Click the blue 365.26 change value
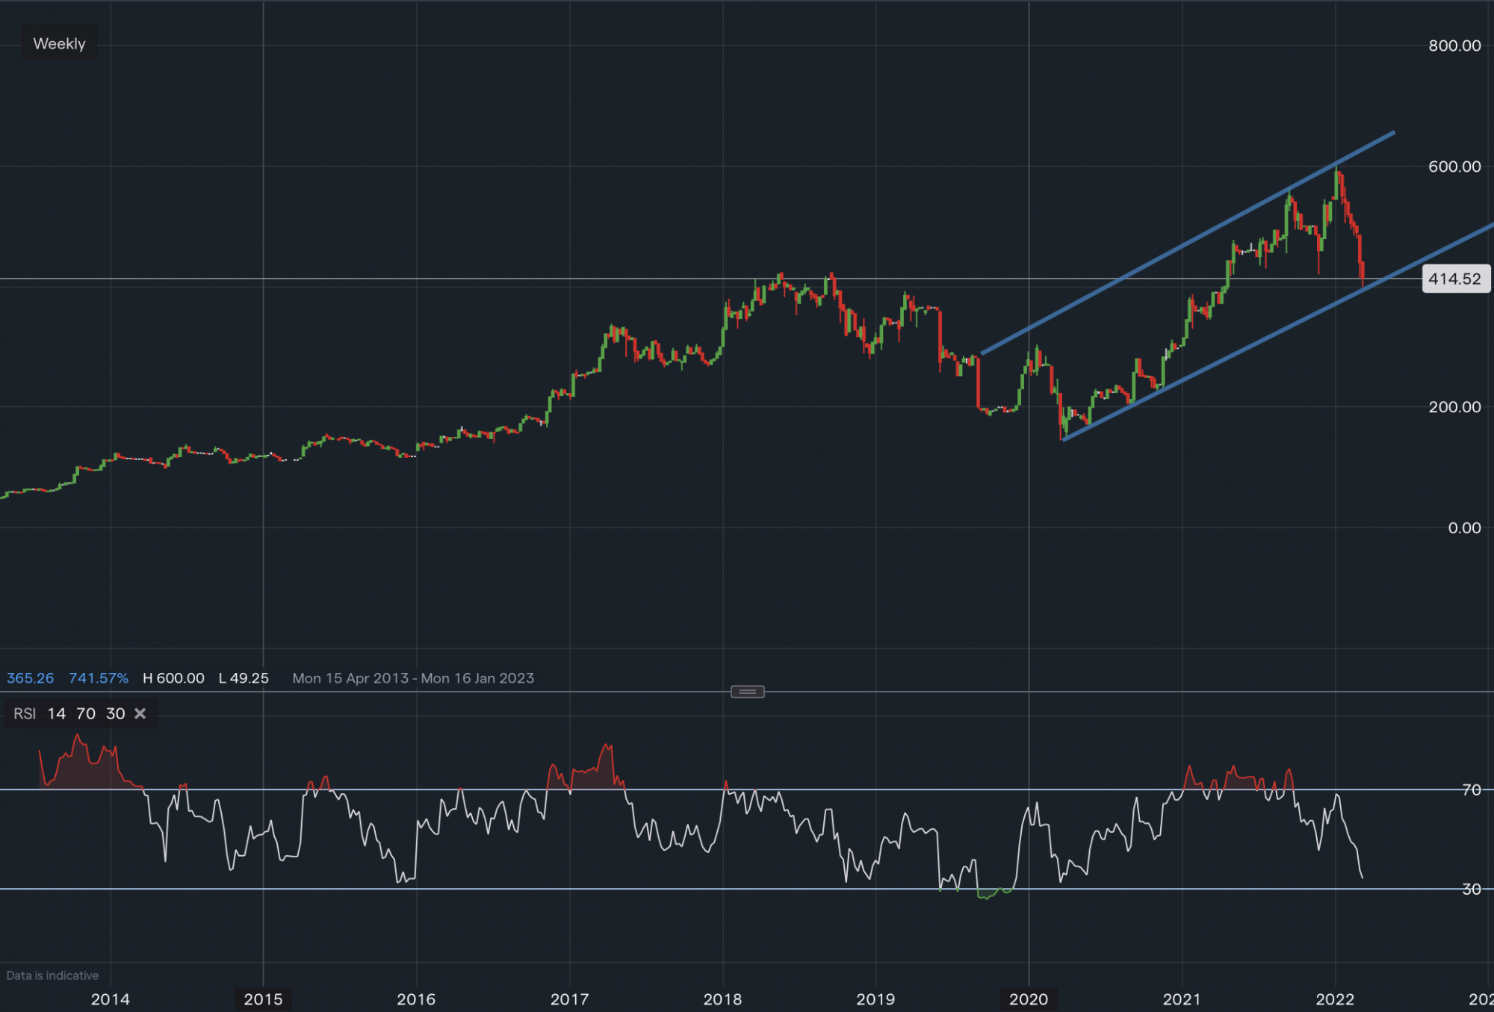The image size is (1494, 1012). tap(31, 678)
